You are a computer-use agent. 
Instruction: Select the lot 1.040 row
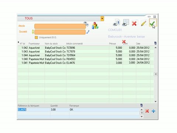click(x=86, y=59)
